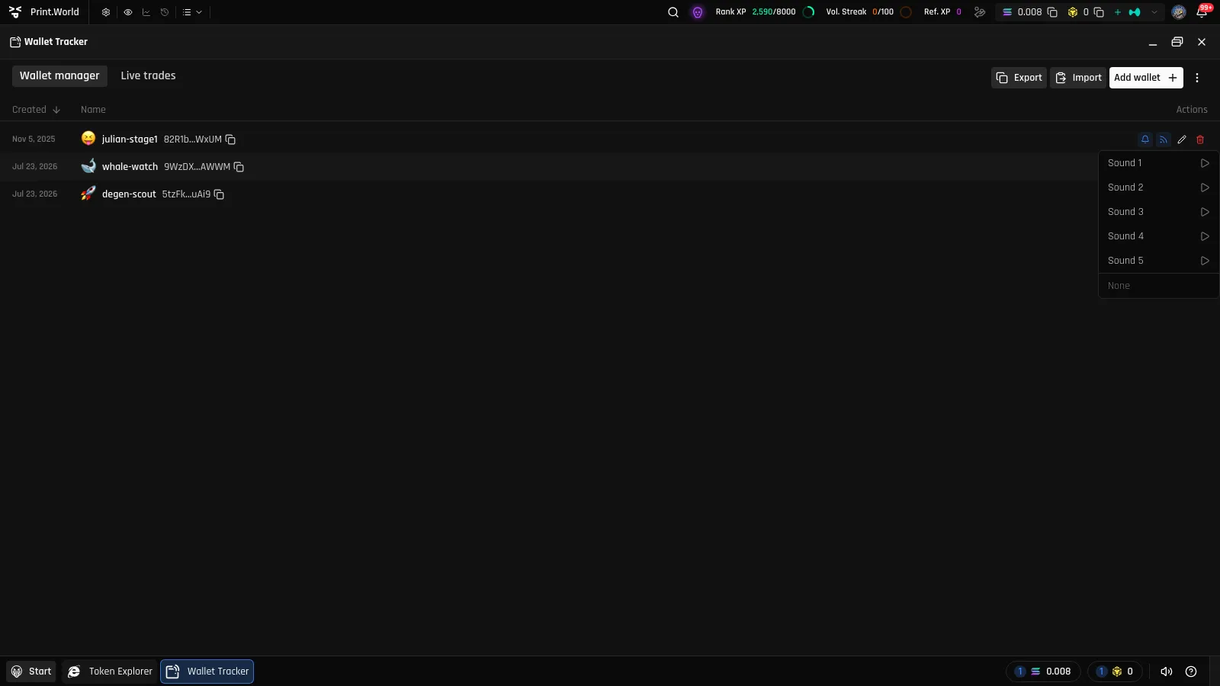Screen dimensions: 1220x686
Task: Delete julian-stage1 wallet via trash icon
Action: click(x=1200, y=139)
